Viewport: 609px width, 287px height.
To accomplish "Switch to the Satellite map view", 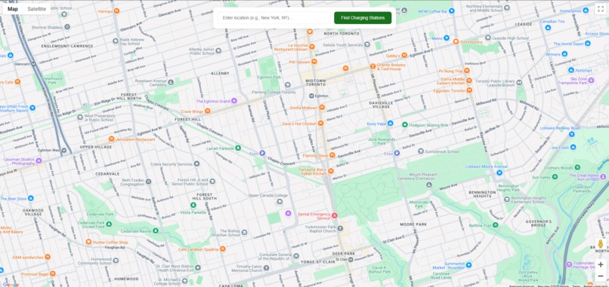I will tap(36, 9).
